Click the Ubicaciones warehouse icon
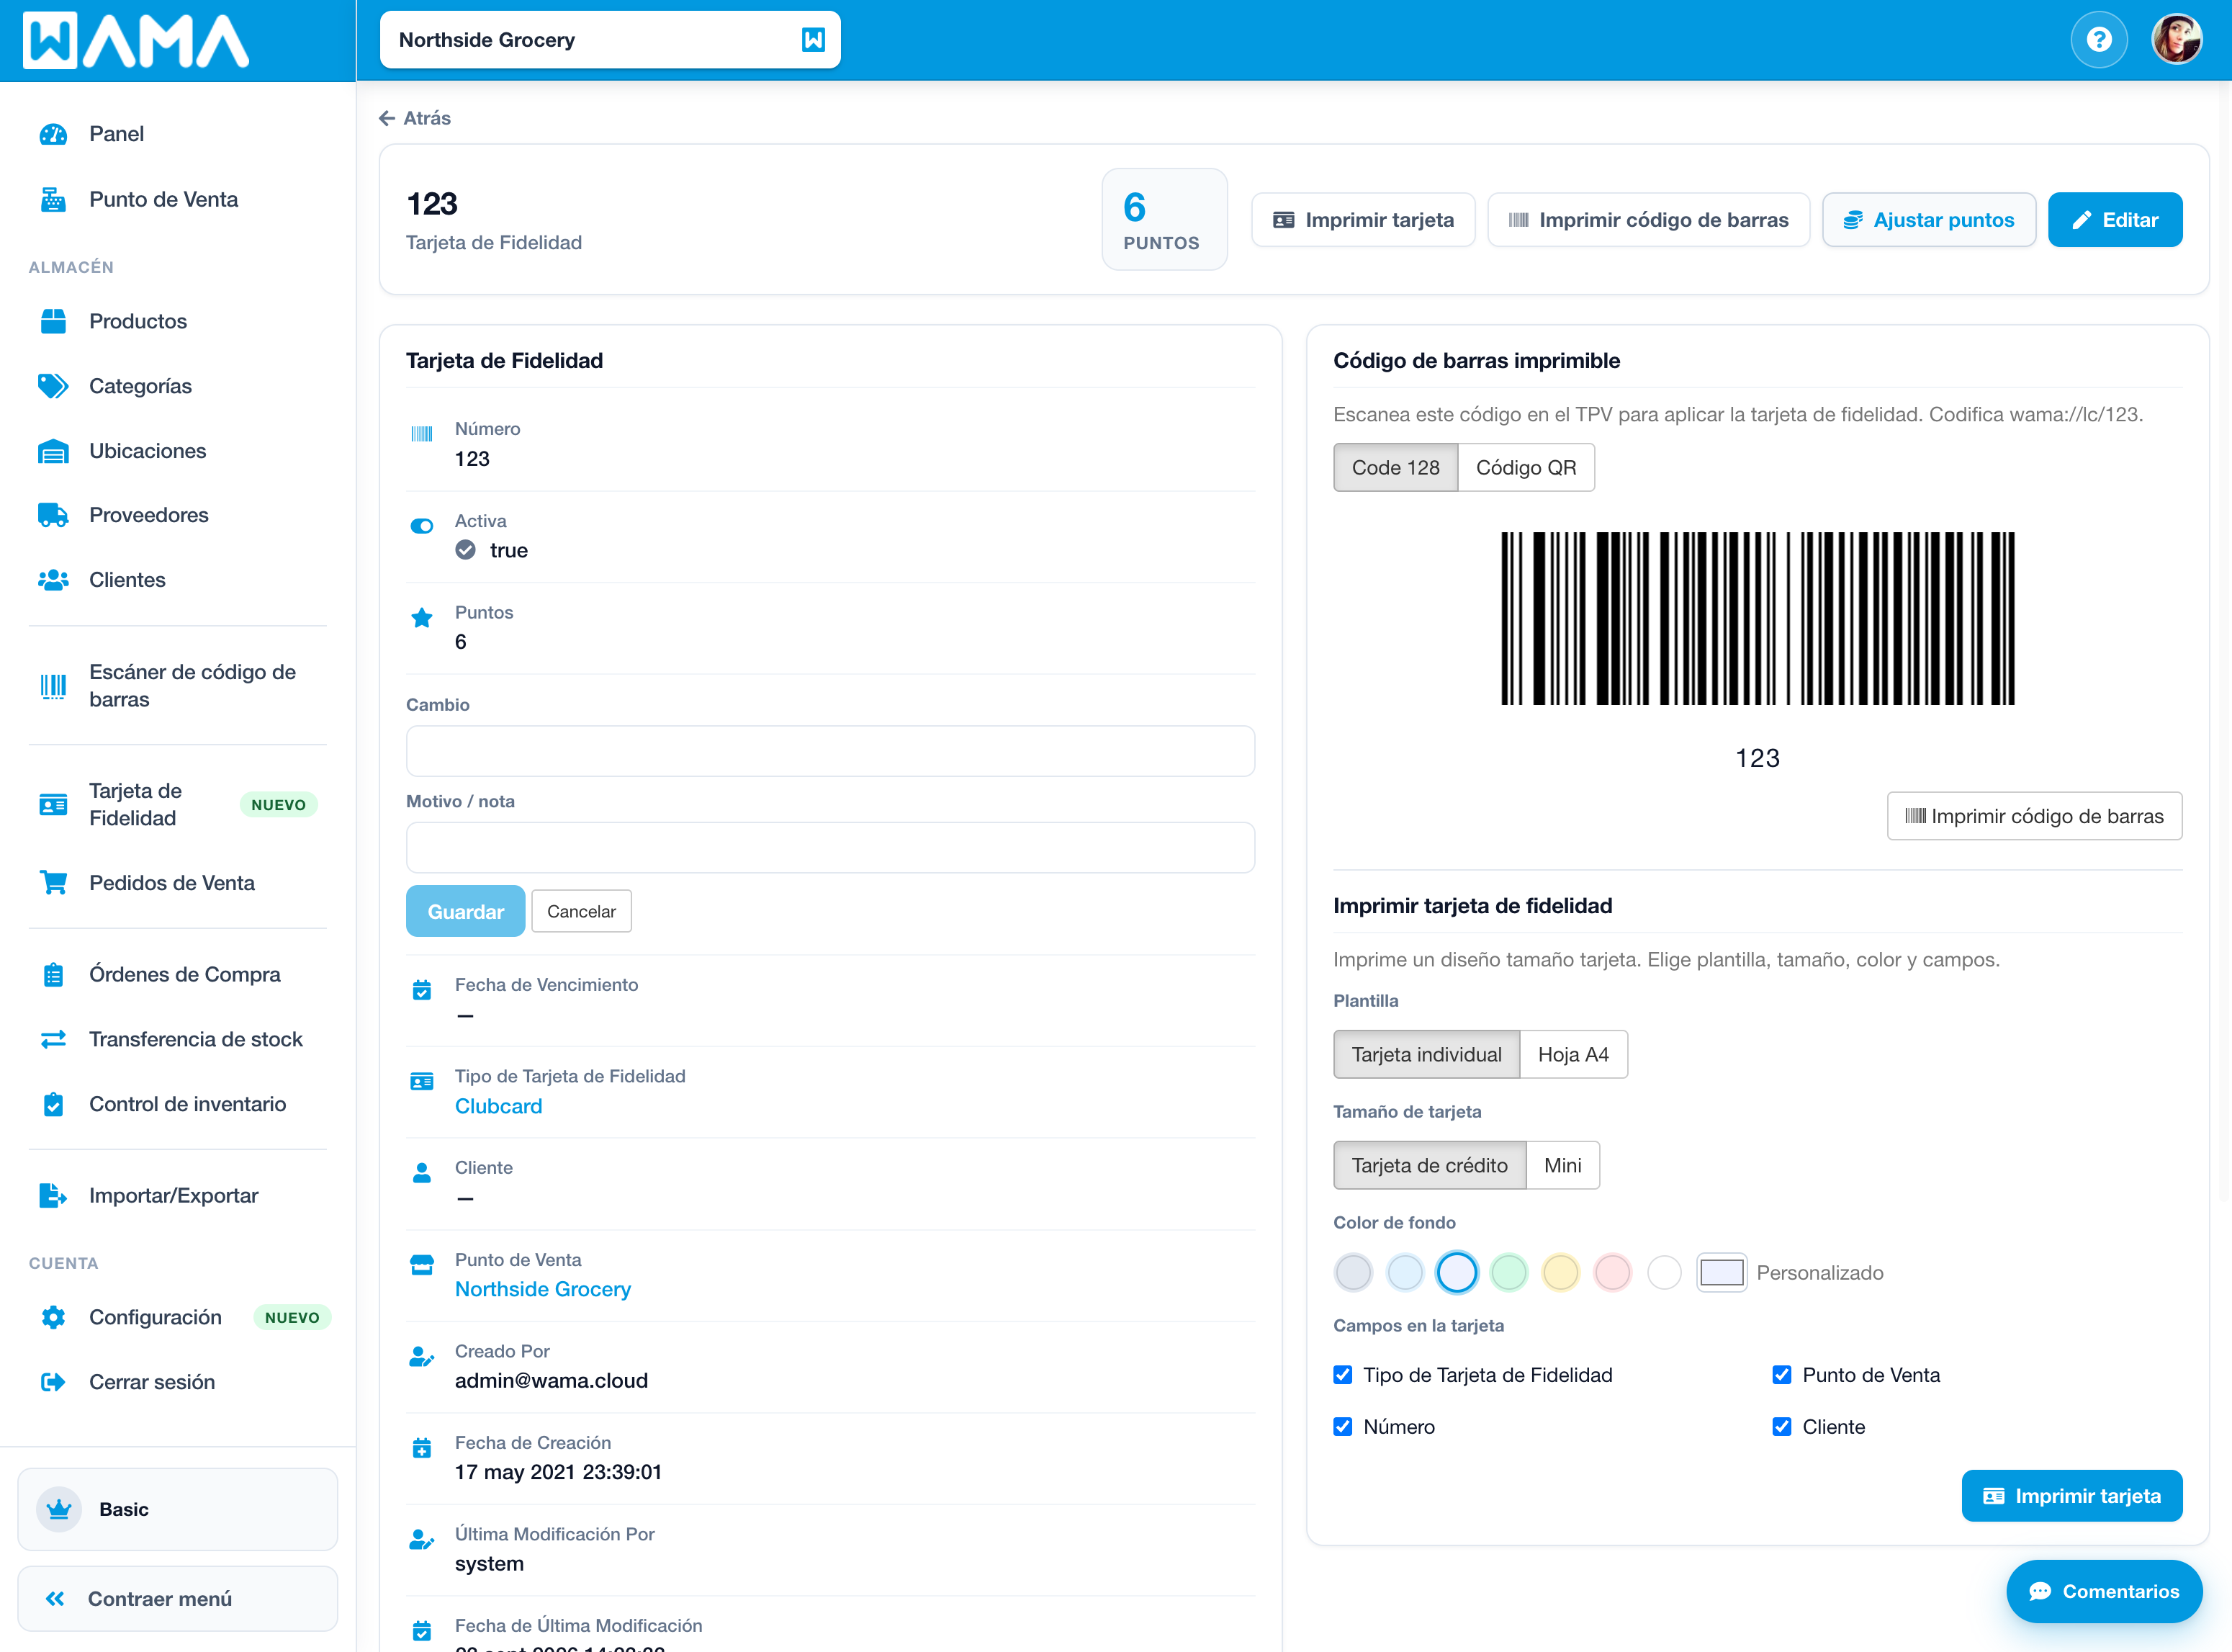Image resolution: width=2232 pixels, height=1652 pixels. [53, 451]
